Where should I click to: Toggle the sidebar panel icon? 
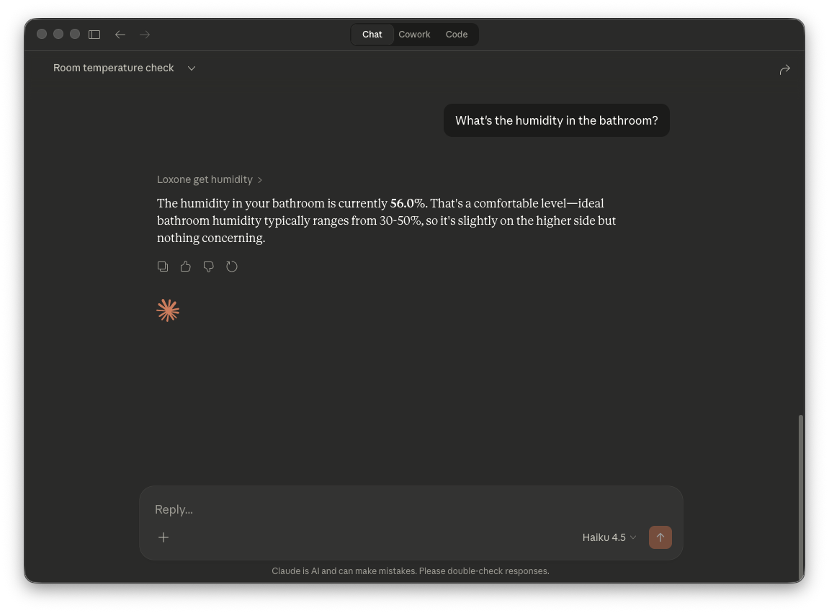tap(94, 34)
